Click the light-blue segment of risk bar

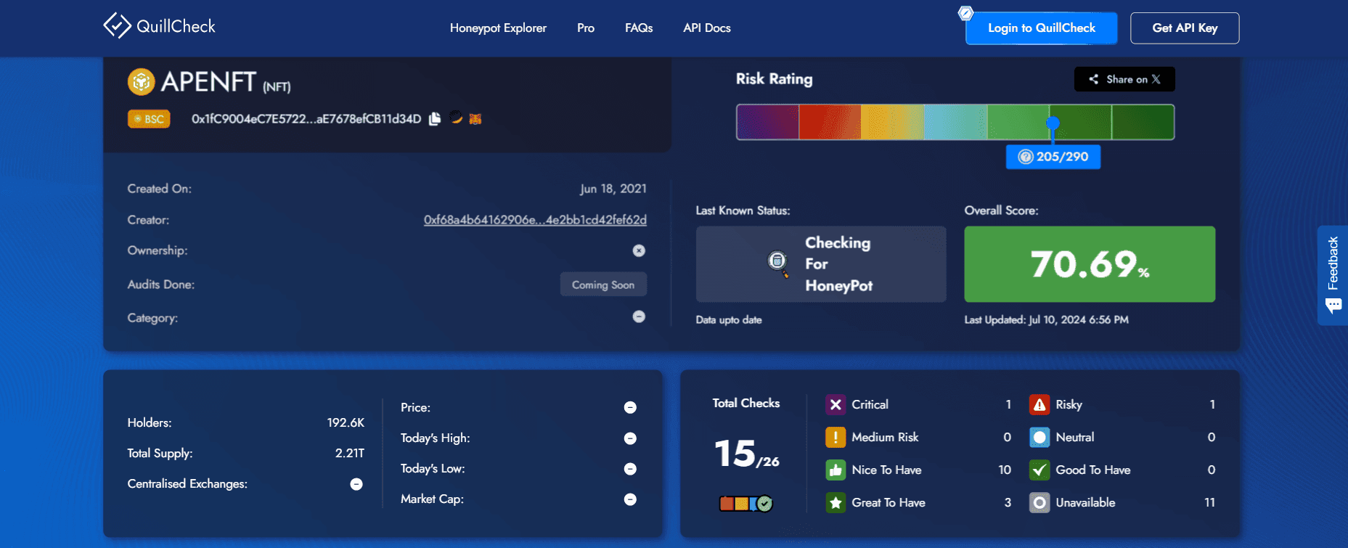955,122
